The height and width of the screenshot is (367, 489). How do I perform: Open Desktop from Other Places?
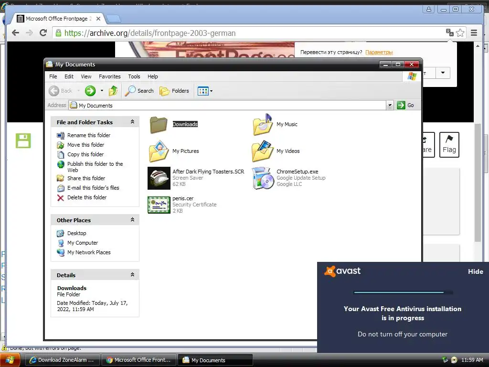[x=76, y=233]
